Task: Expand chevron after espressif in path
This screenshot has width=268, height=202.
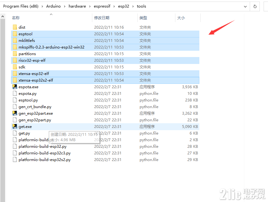Action: point(114,7)
